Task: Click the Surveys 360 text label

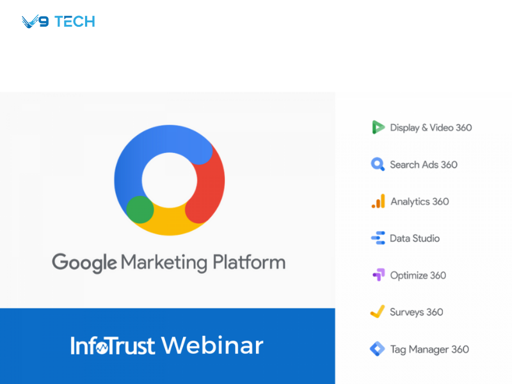Action: point(415,312)
